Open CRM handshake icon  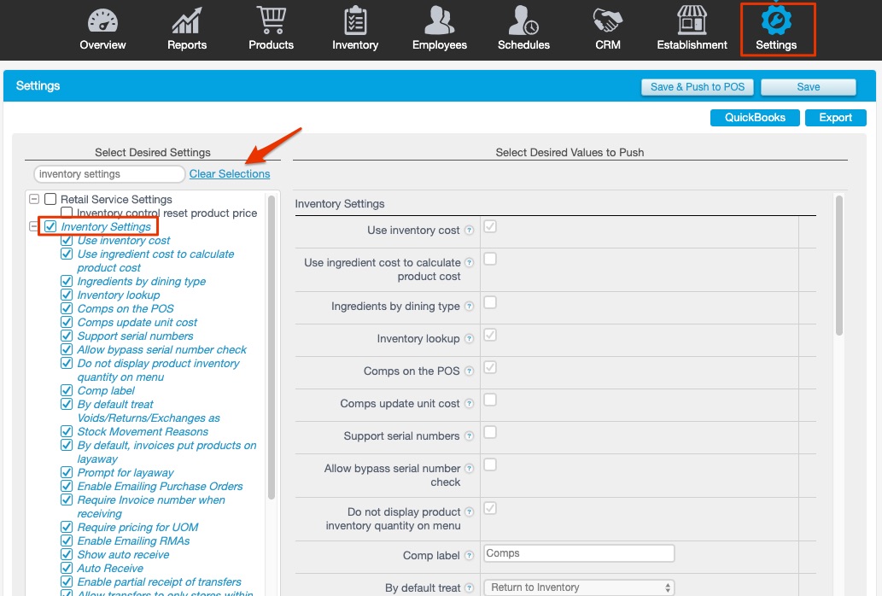coord(608,20)
